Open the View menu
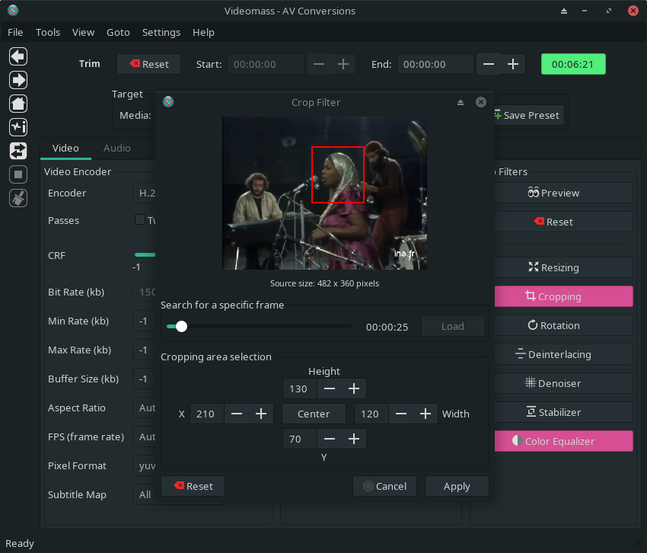Screen dimensions: 647x553 [84, 32]
